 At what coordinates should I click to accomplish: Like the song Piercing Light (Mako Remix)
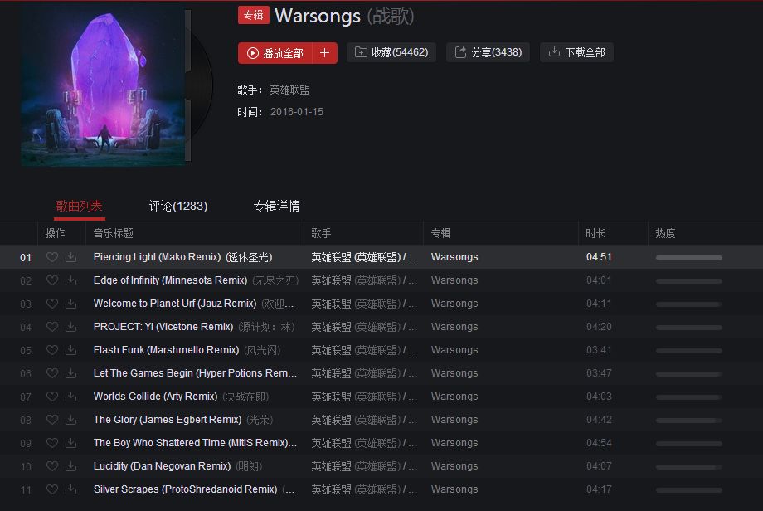(52, 257)
